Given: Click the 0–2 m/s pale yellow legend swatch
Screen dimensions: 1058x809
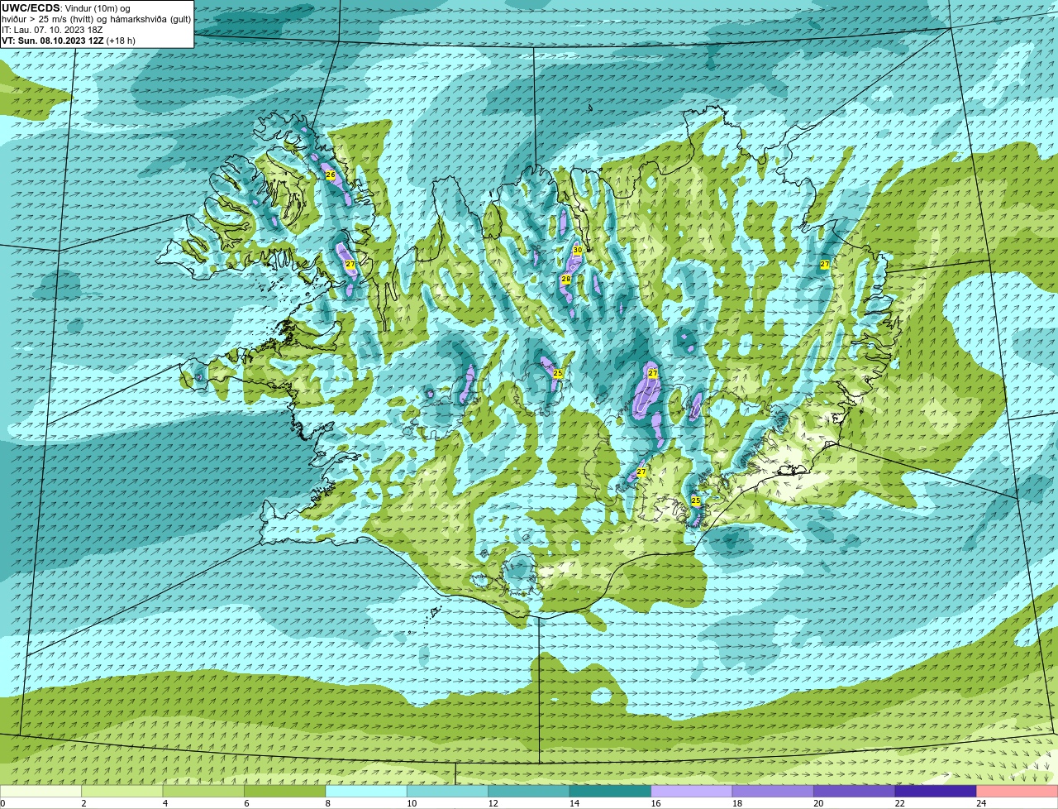Looking at the screenshot, I should (41, 791).
